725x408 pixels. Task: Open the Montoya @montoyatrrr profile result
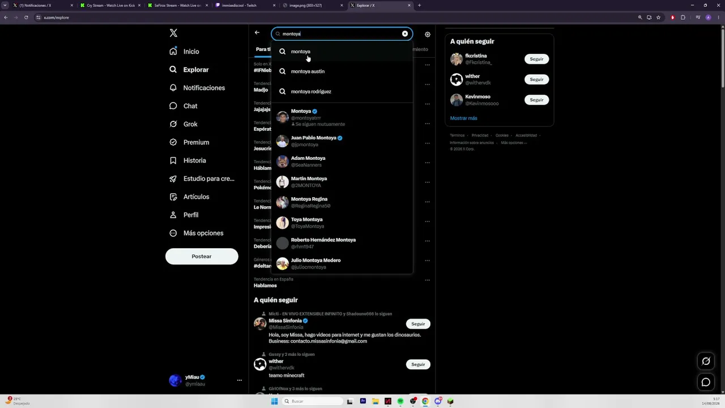(x=342, y=117)
